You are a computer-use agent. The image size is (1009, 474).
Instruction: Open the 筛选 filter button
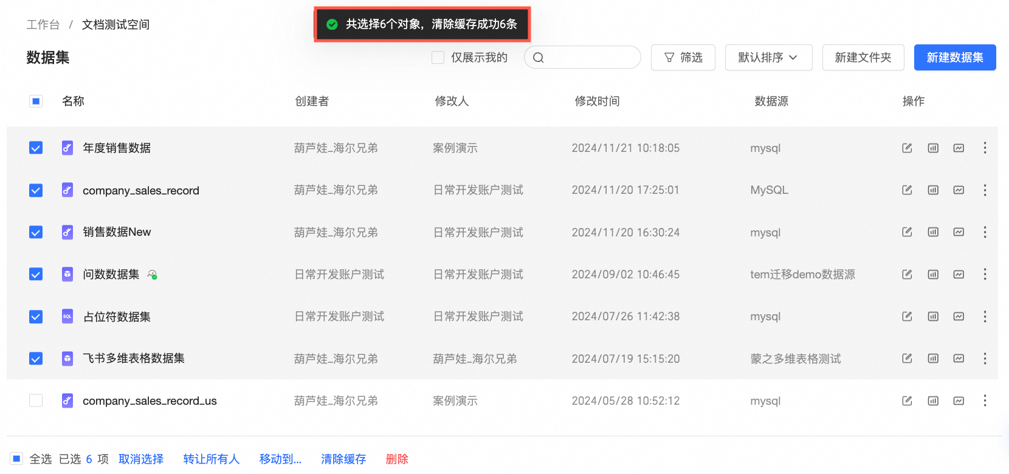coord(683,57)
